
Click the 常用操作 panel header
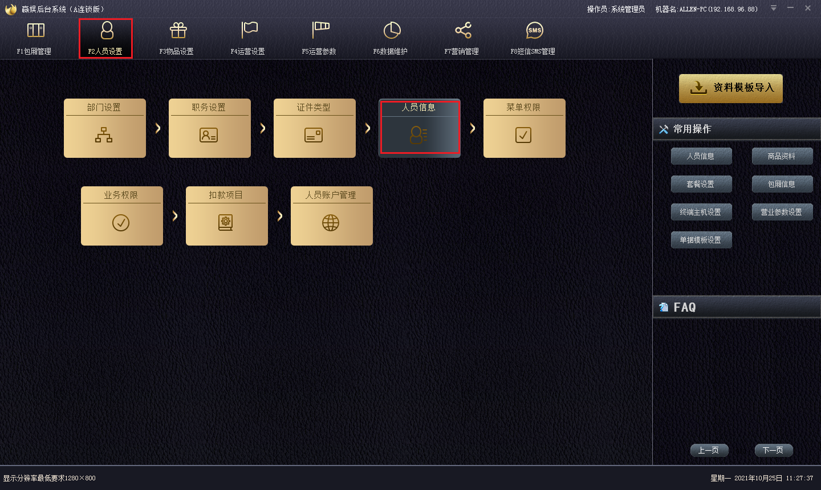737,129
